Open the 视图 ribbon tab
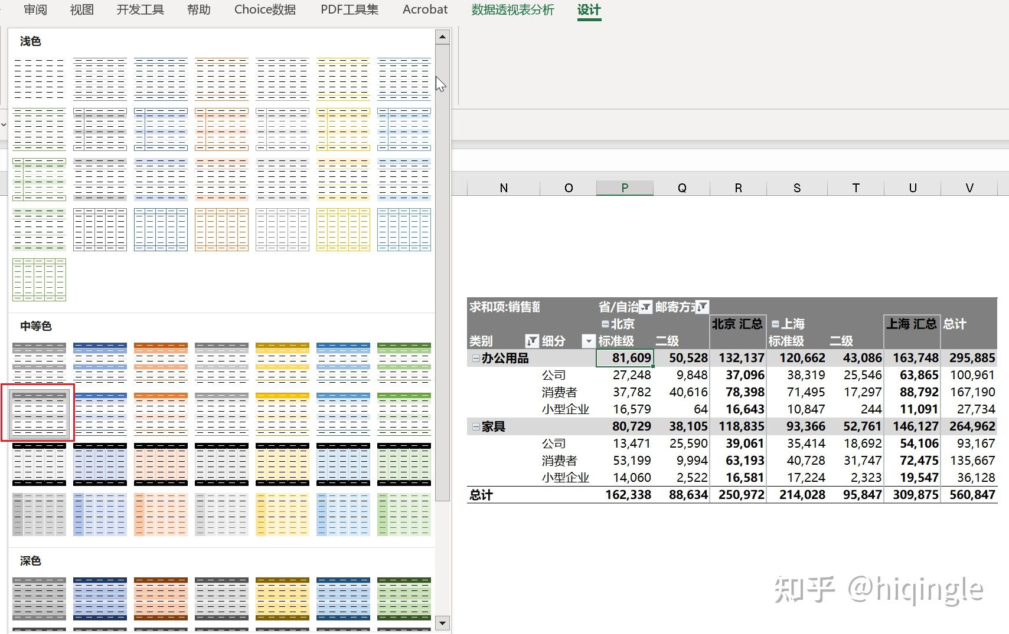Screen dimensions: 1009x634 pos(81,9)
